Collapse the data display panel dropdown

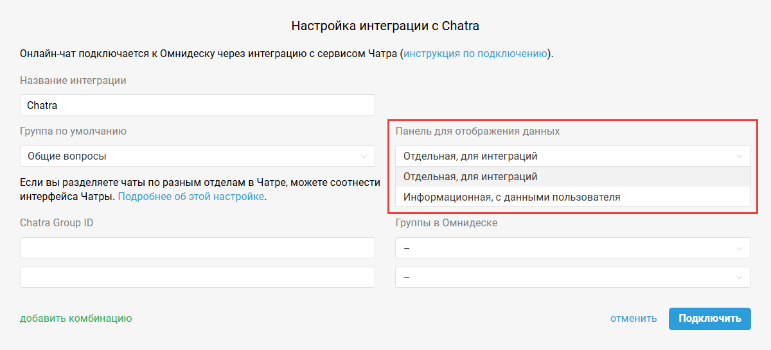pos(572,156)
